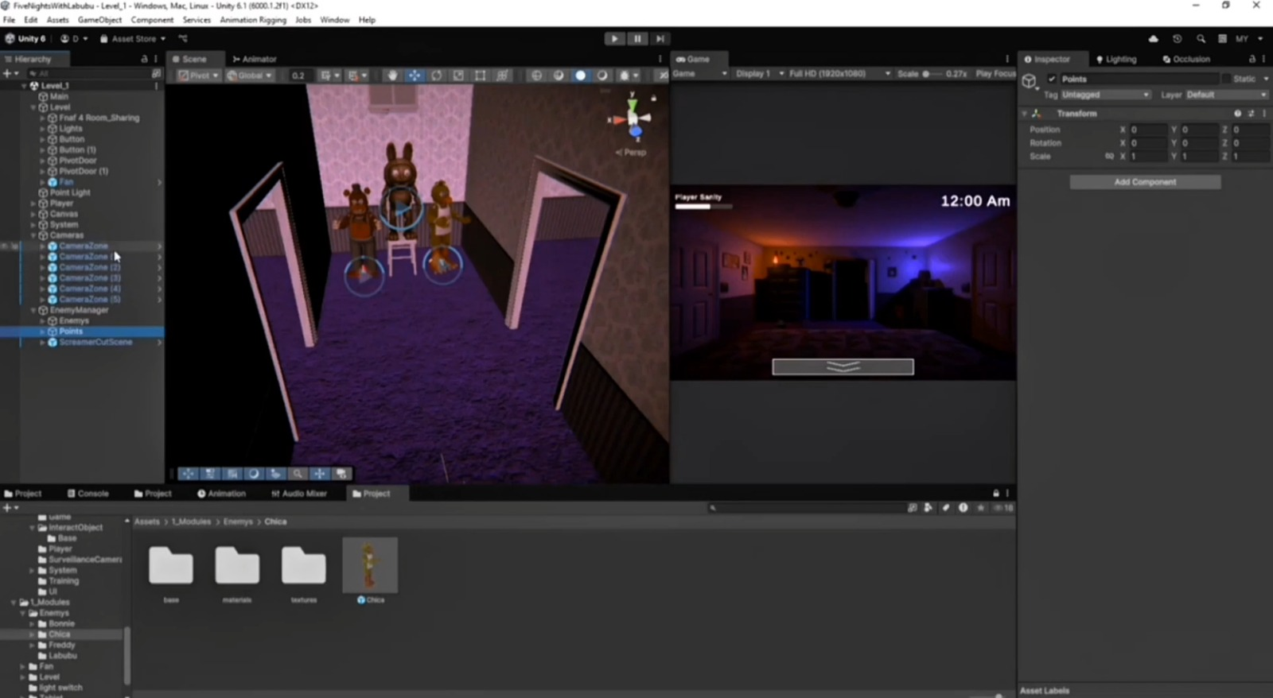This screenshot has width=1273, height=698.
Task: Open the Hierarchy create plus button
Action: [10, 73]
